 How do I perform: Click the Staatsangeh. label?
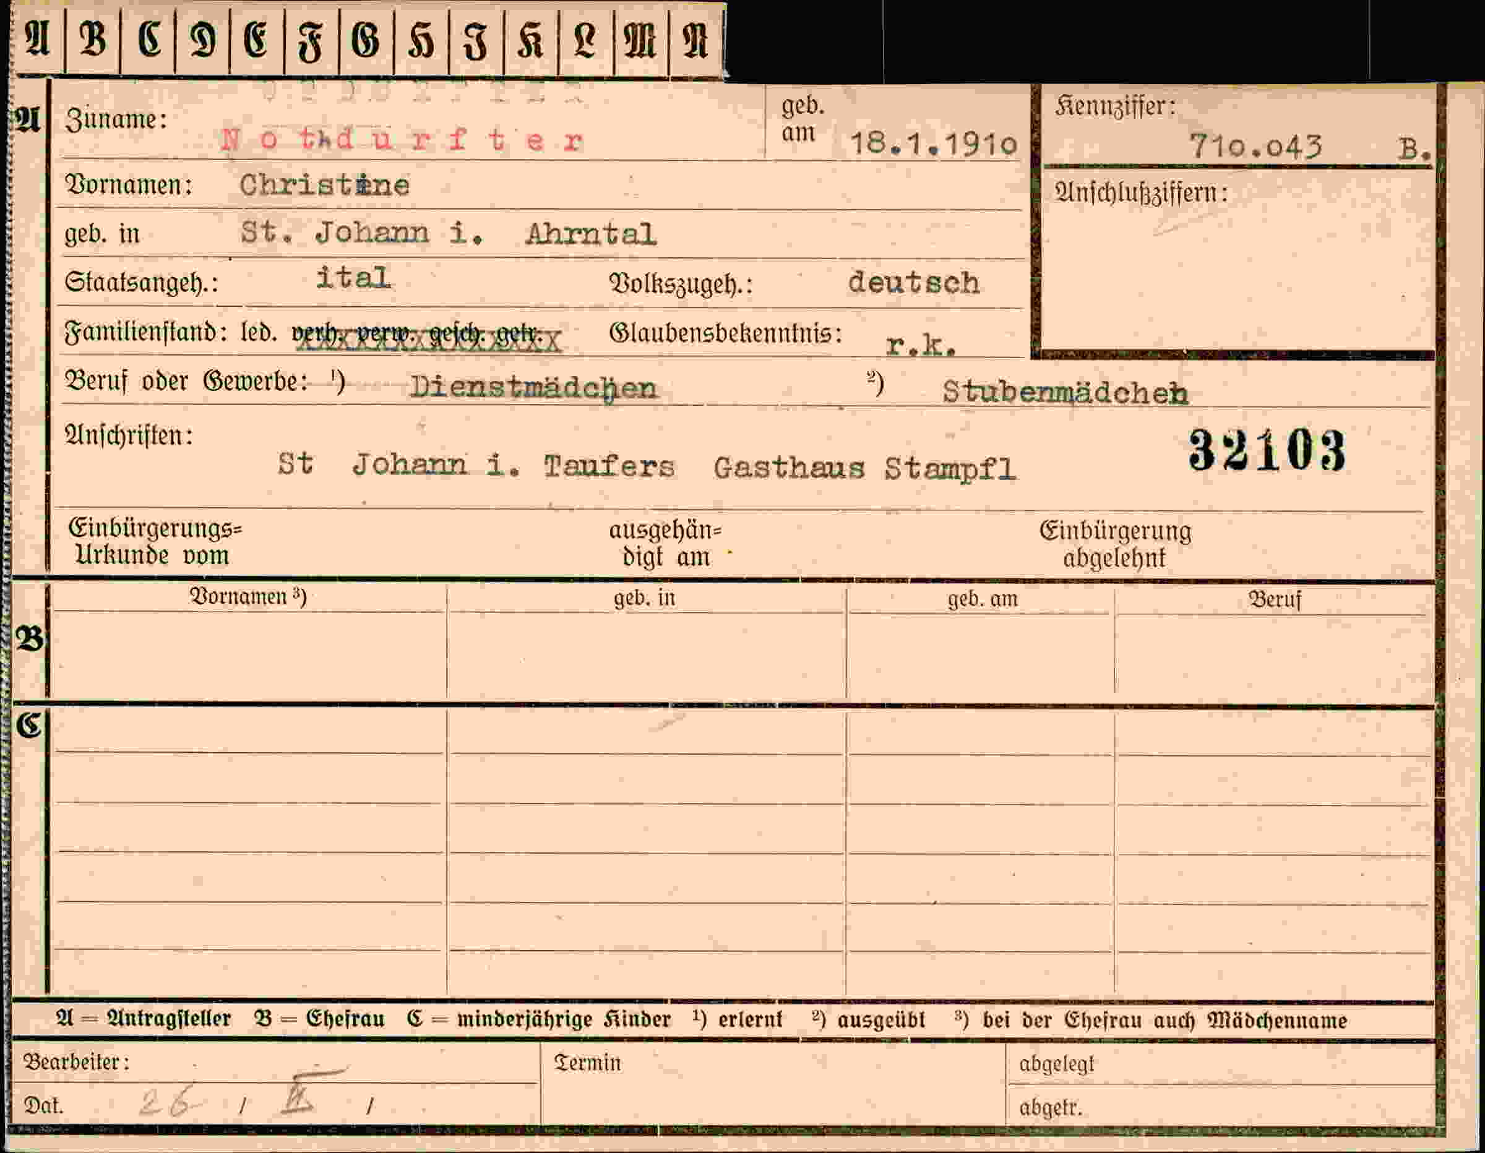point(142,282)
